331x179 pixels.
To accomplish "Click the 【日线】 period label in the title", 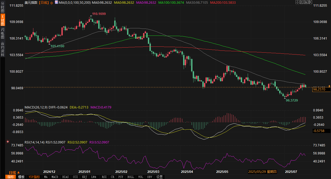I will 44,3.
